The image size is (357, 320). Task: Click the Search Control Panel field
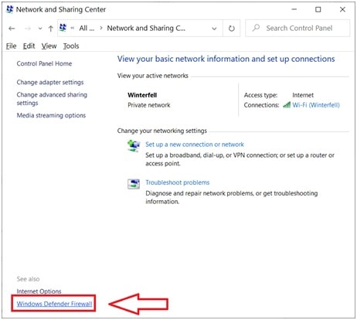pos(297,28)
